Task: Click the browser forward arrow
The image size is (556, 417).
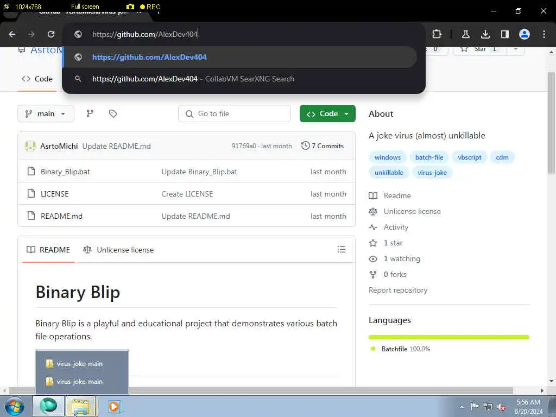Action: [x=31, y=34]
